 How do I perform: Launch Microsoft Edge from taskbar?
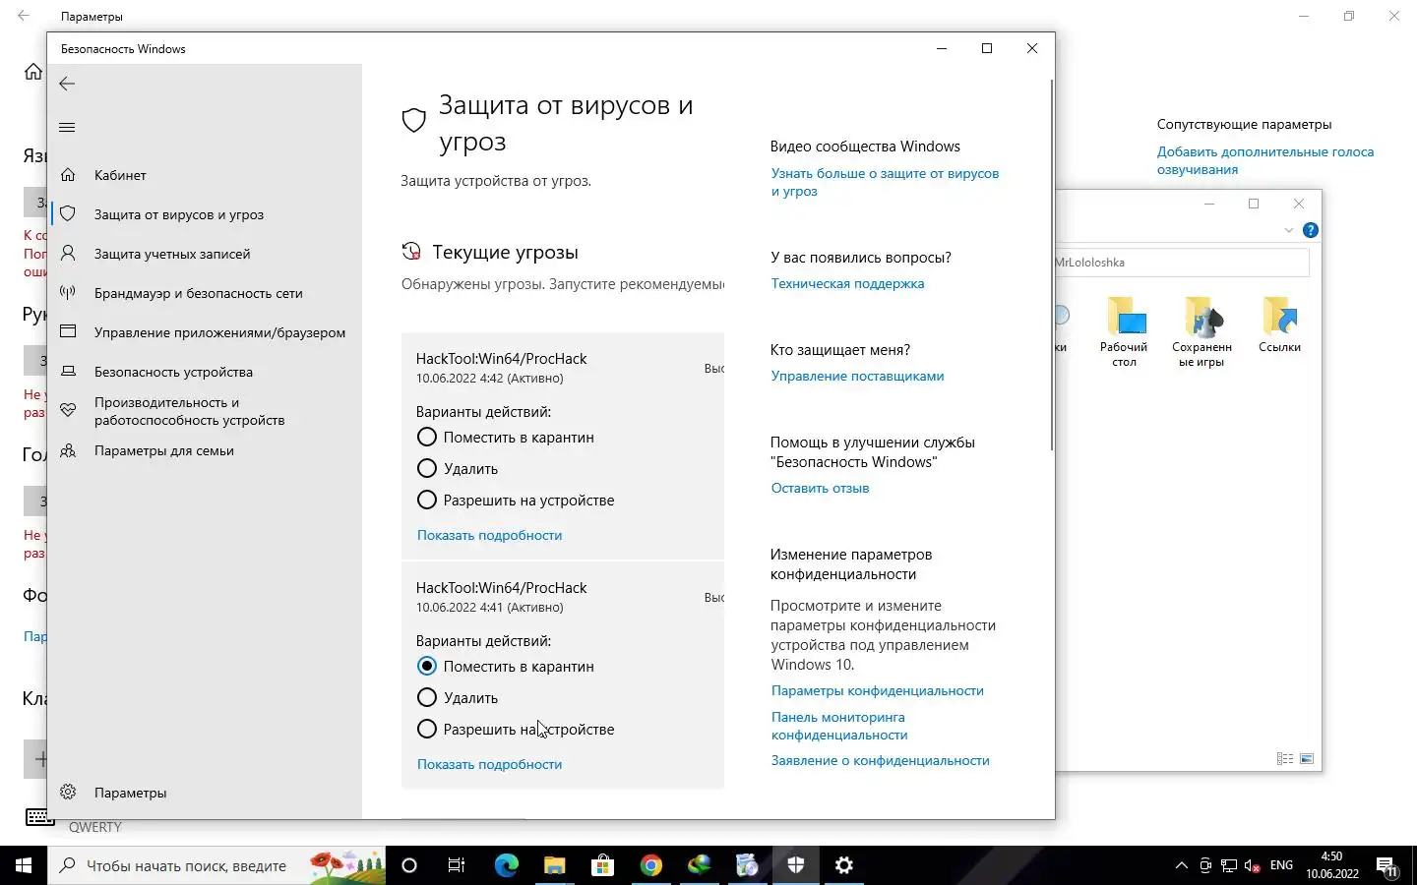point(506,865)
